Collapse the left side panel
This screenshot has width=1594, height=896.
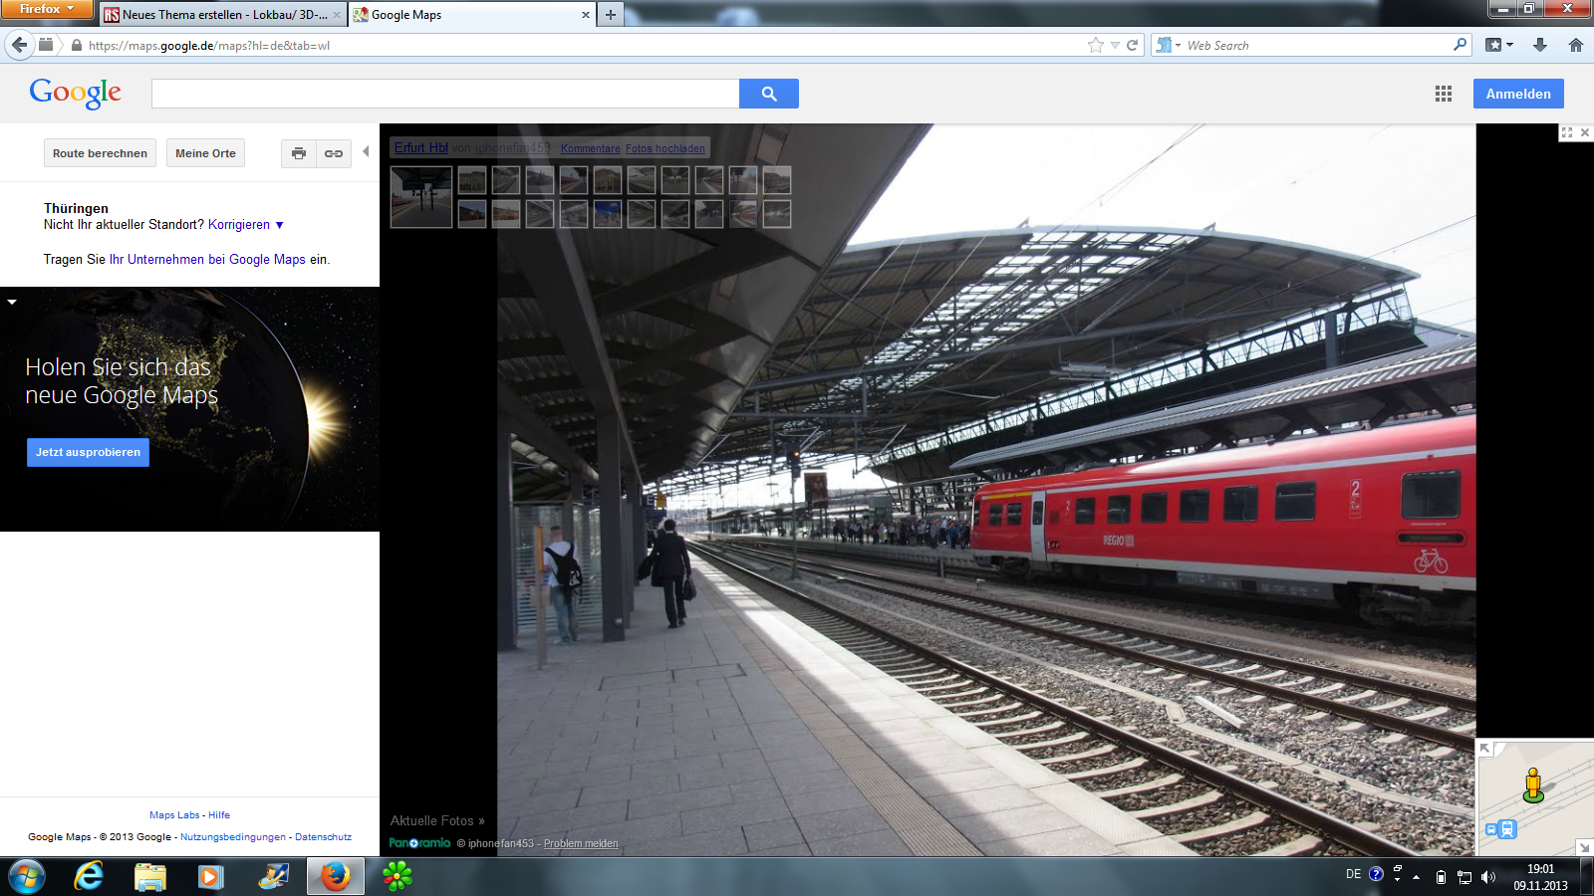click(366, 151)
